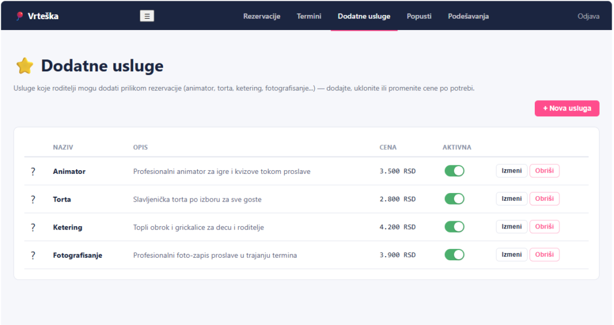Click the star icon beside Dodatne usluge heading

(x=25, y=66)
